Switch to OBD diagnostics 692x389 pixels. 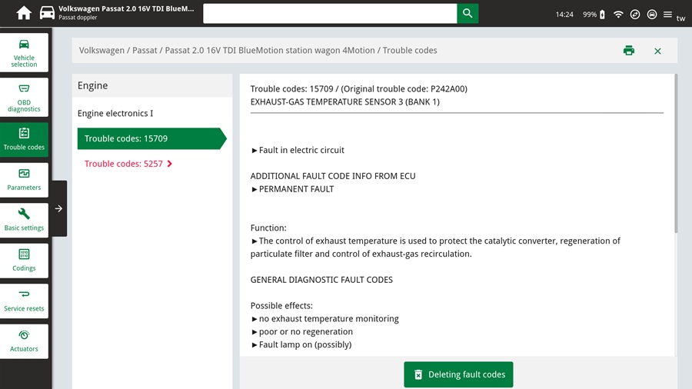coord(24,97)
